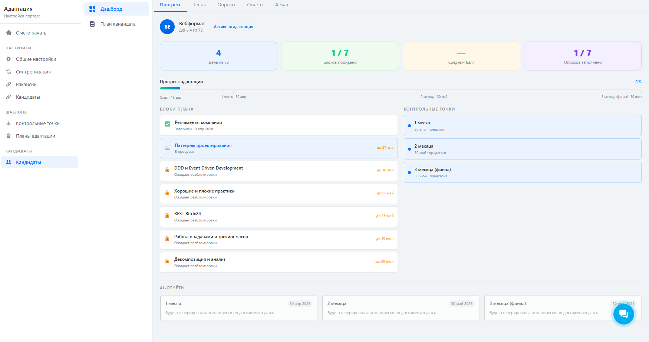Expand the DDD и Event Driven Development block

coord(279,171)
